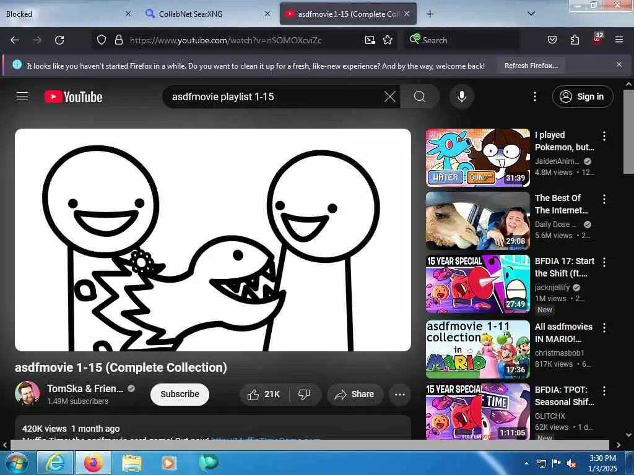This screenshot has height=475, width=634.
Task: Open the BFDIA TPOT 1:11:05 thumbnail
Action: tap(477, 411)
